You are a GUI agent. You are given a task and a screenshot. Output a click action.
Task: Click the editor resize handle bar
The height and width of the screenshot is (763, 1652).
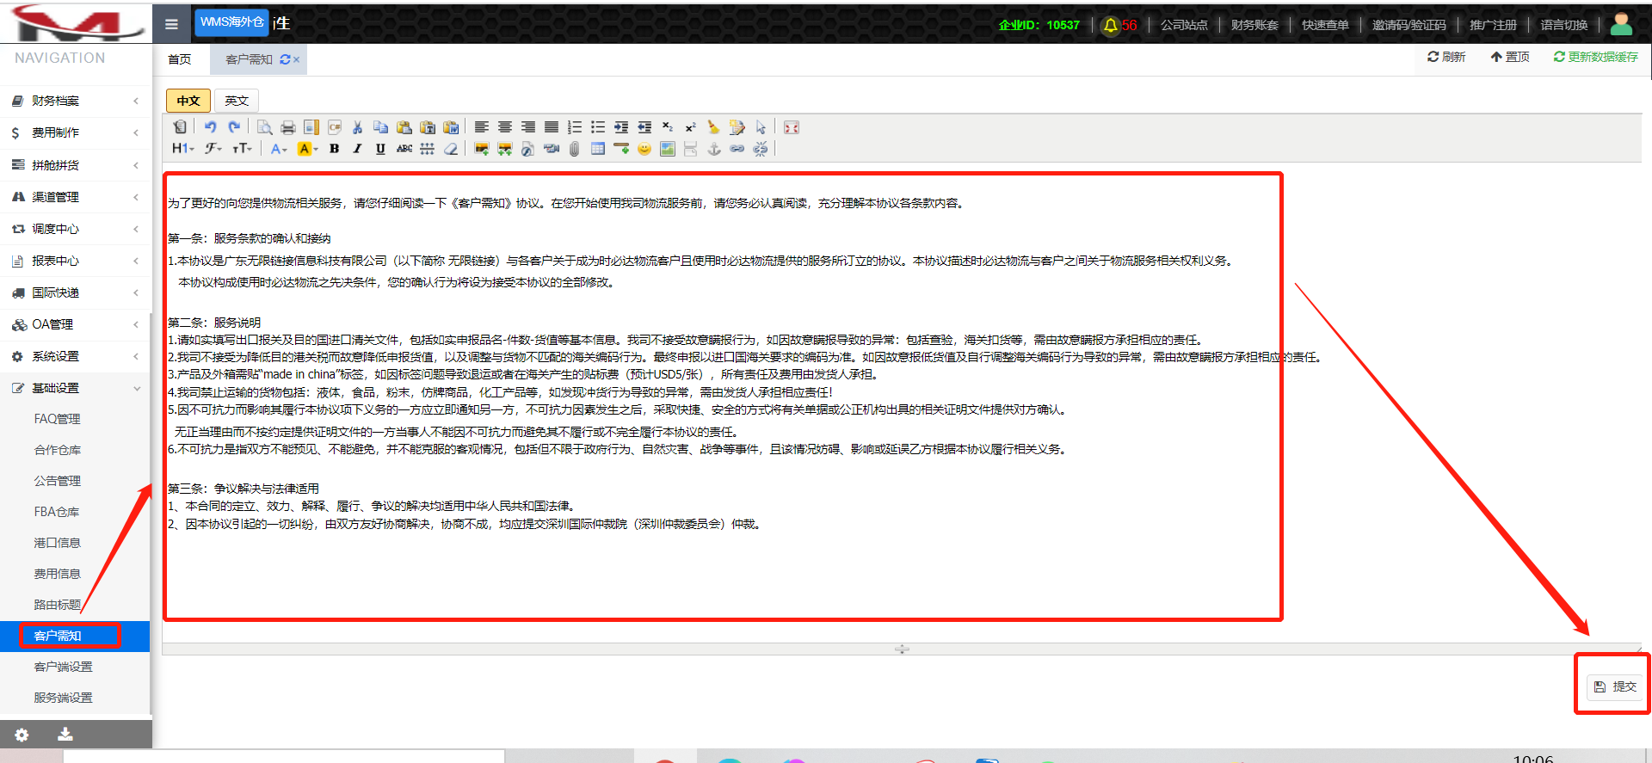902,649
